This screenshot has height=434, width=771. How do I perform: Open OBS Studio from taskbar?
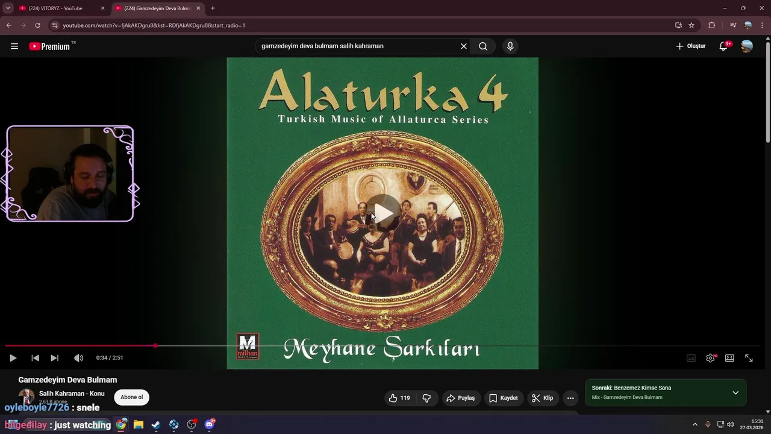tap(192, 424)
